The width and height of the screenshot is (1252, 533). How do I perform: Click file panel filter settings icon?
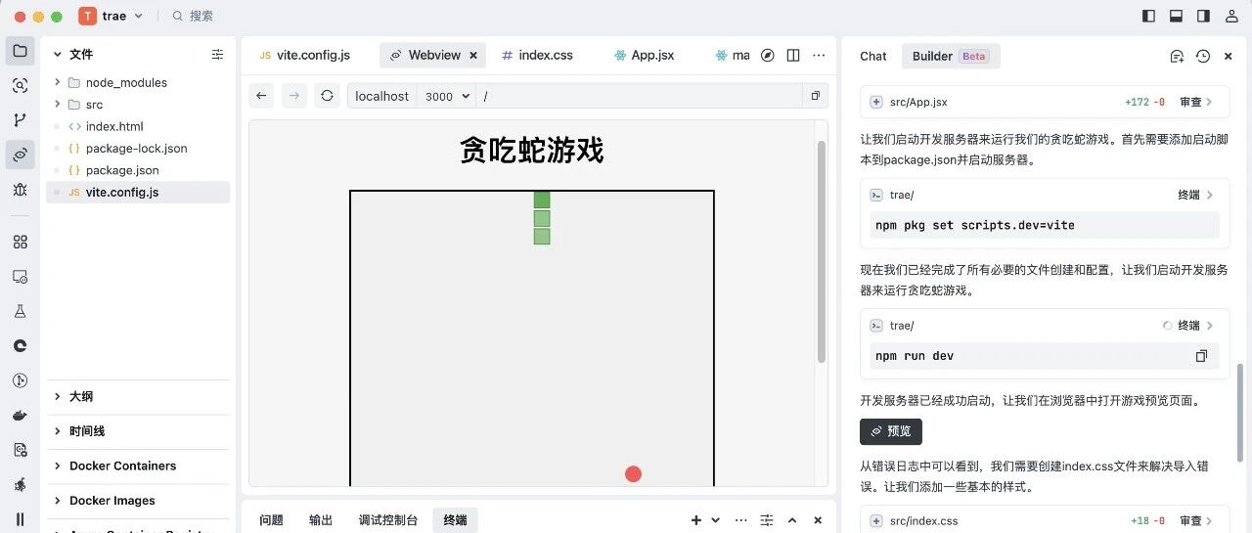click(217, 55)
